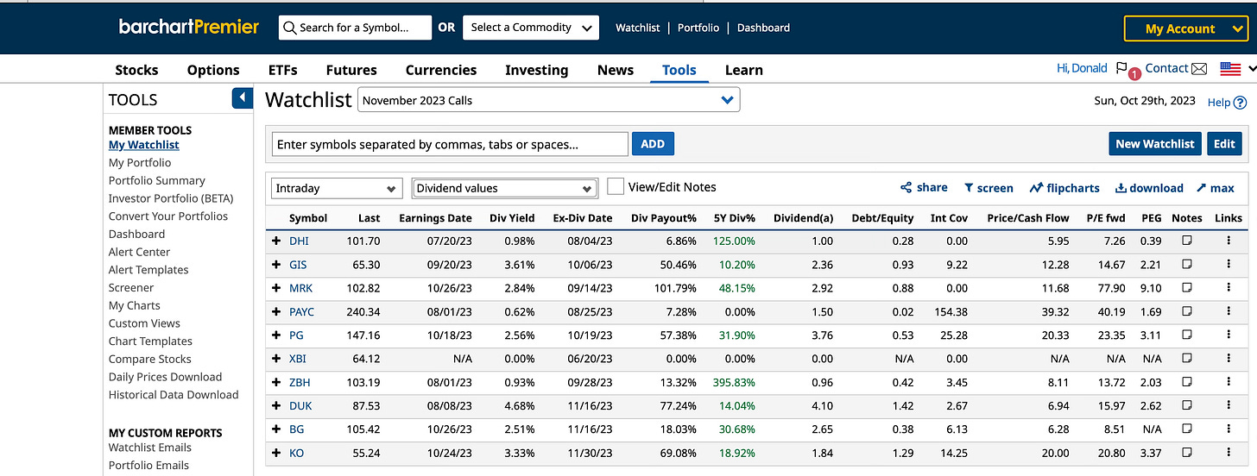Open the Dividend values view dropdown
Image resolution: width=1257 pixels, height=476 pixels.
click(505, 188)
